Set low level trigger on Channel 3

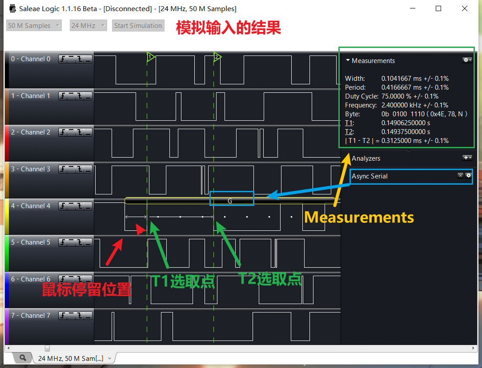coord(88,169)
